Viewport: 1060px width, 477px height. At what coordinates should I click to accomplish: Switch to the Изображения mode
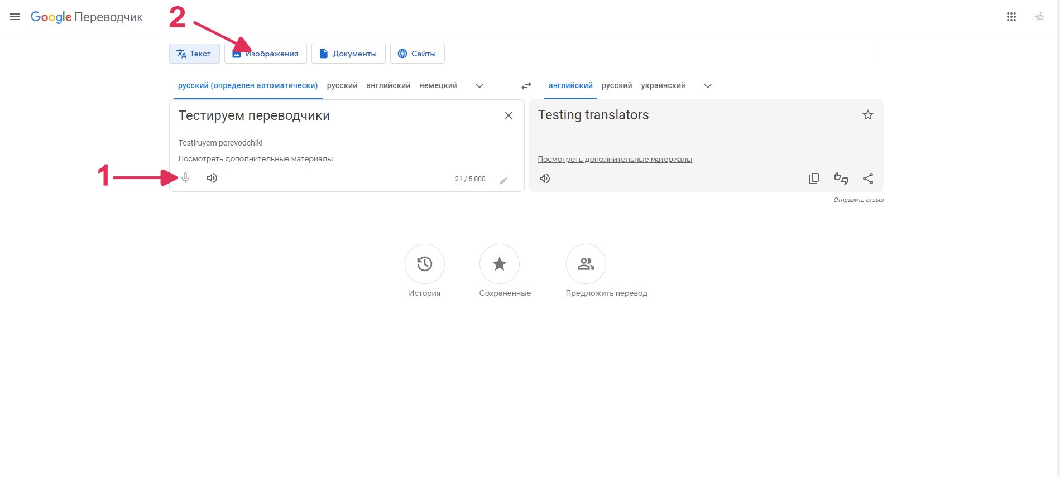(x=266, y=54)
